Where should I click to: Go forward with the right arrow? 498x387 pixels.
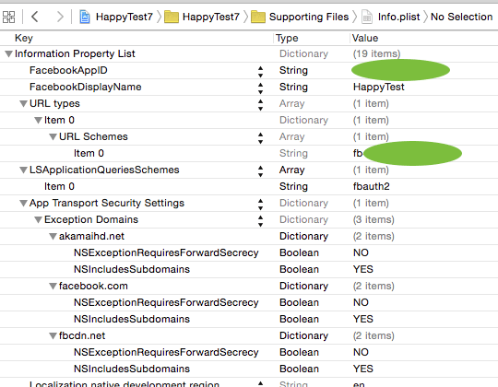pyautogui.click(x=60, y=17)
